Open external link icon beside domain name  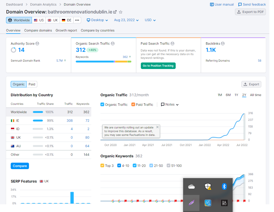(115, 12)
